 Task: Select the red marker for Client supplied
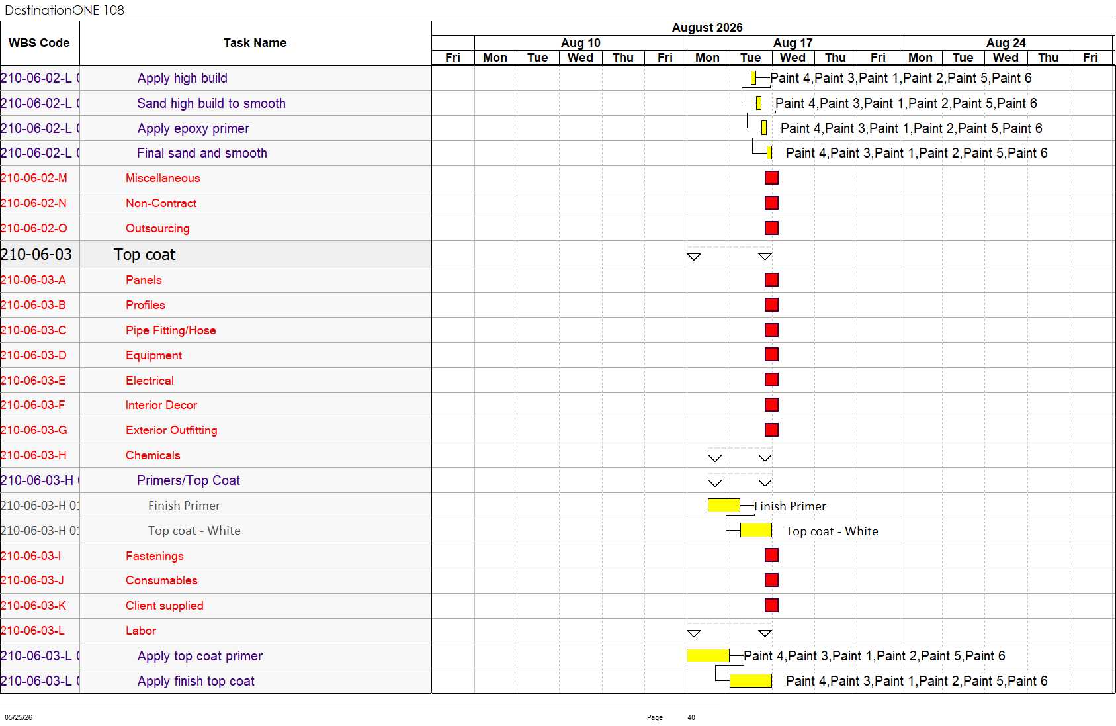click(x=771, y=606)
